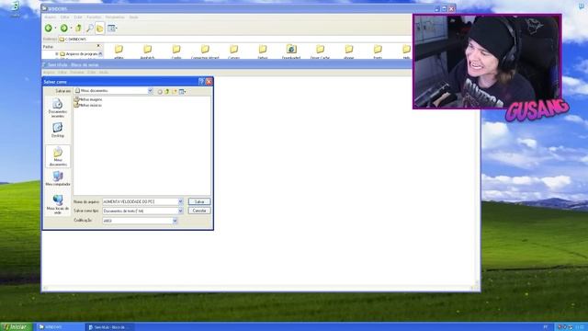The image size is (588, 331).
Task: Select Desktop in the places bar
Action: 57,130
